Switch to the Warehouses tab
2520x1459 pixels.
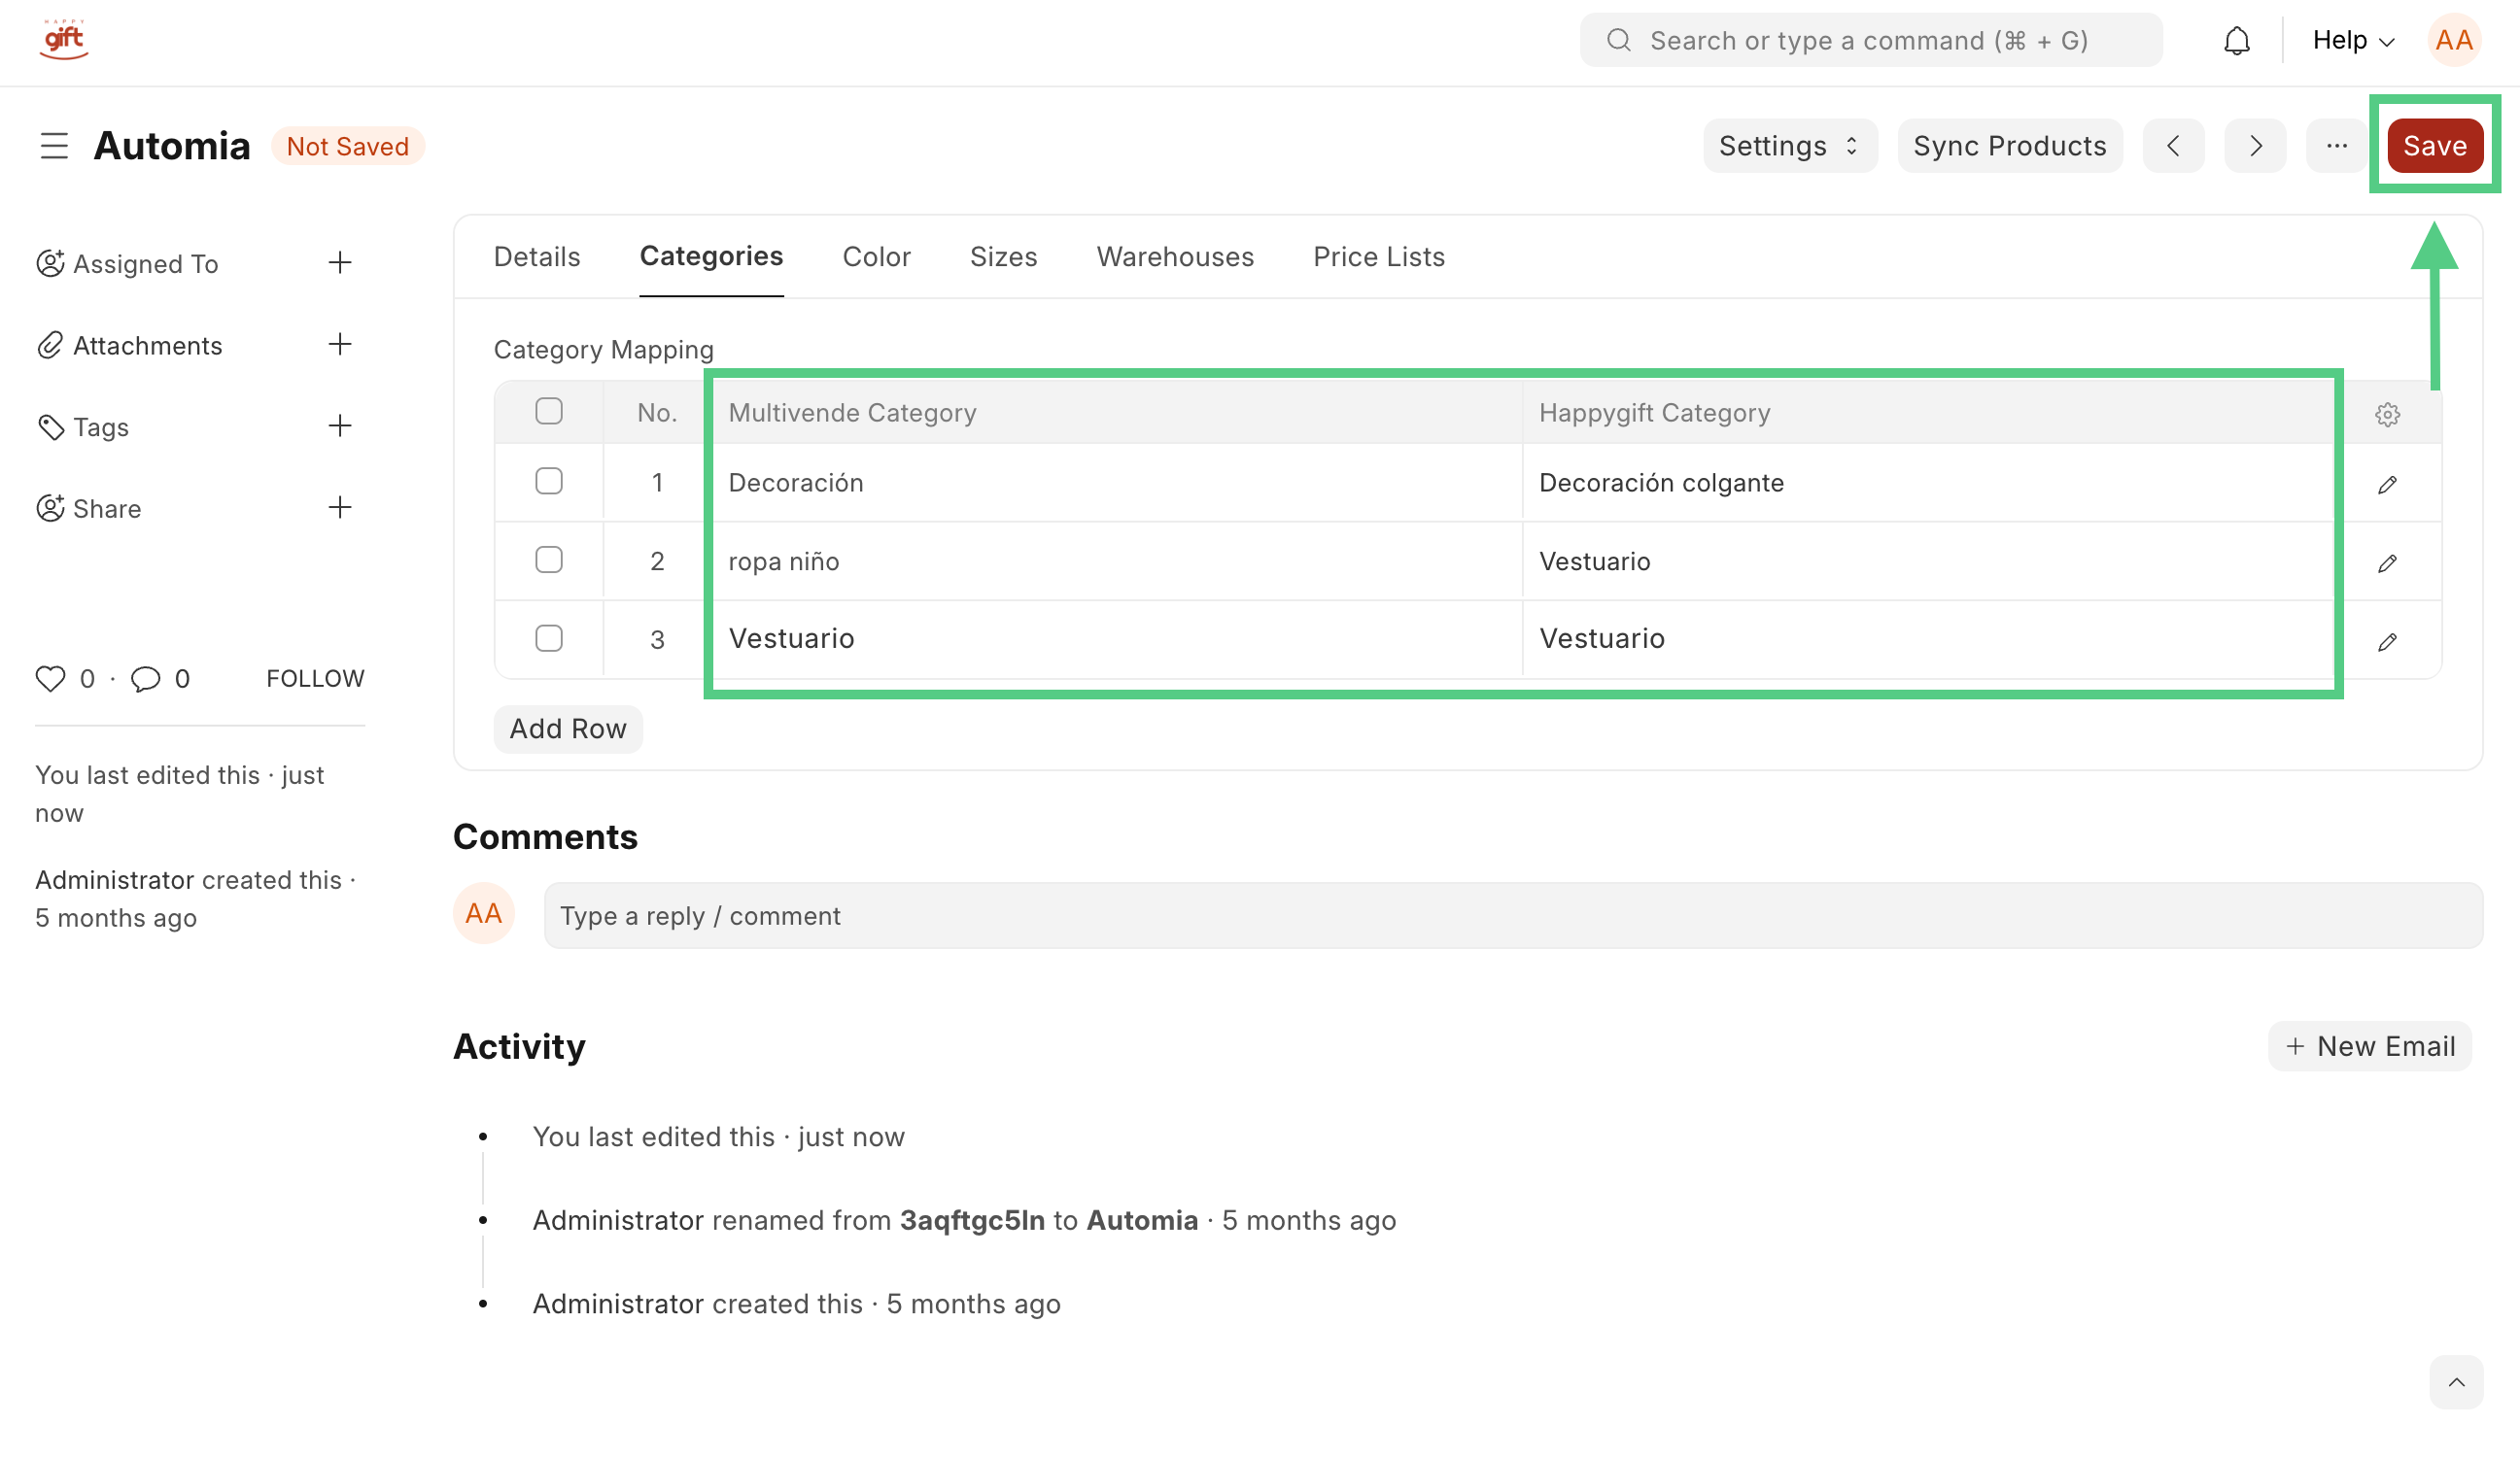coord(1175,256)
